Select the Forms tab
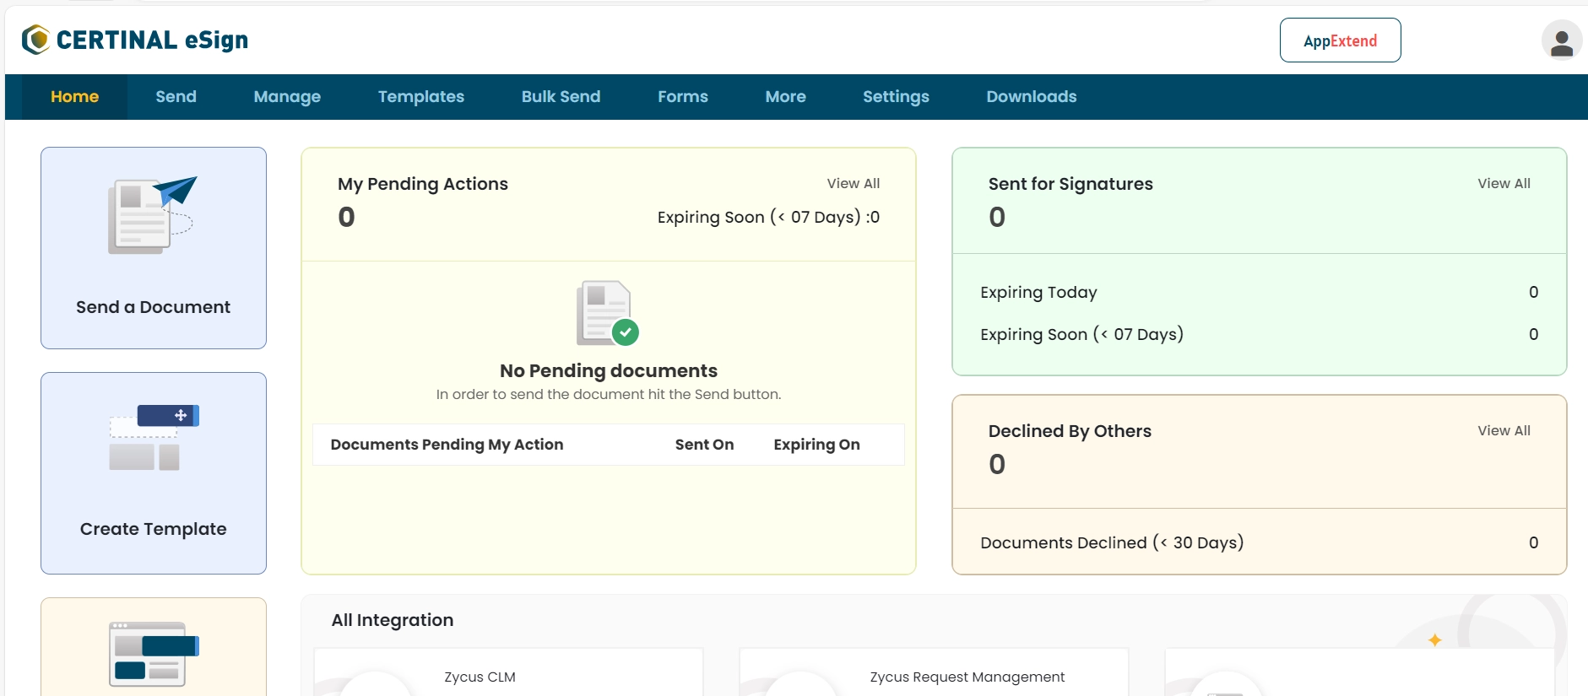The height and width of the screenshot is (696, 1588). 683,97
